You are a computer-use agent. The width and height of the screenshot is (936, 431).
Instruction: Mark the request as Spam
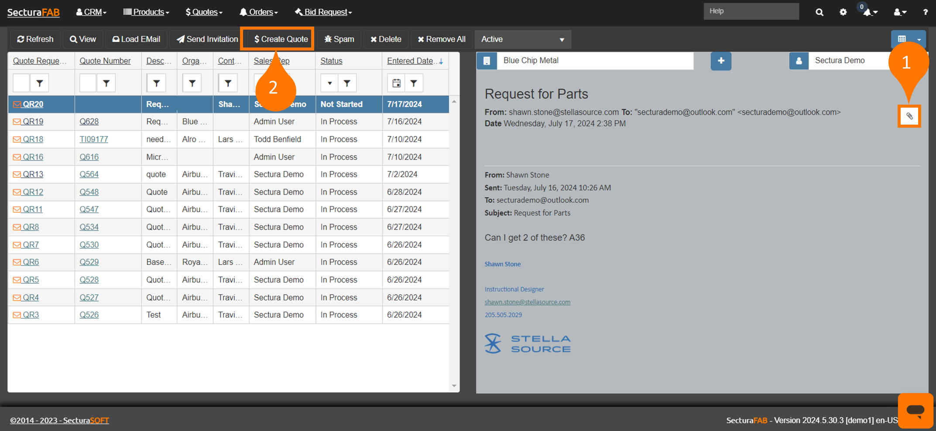point(339,39)
